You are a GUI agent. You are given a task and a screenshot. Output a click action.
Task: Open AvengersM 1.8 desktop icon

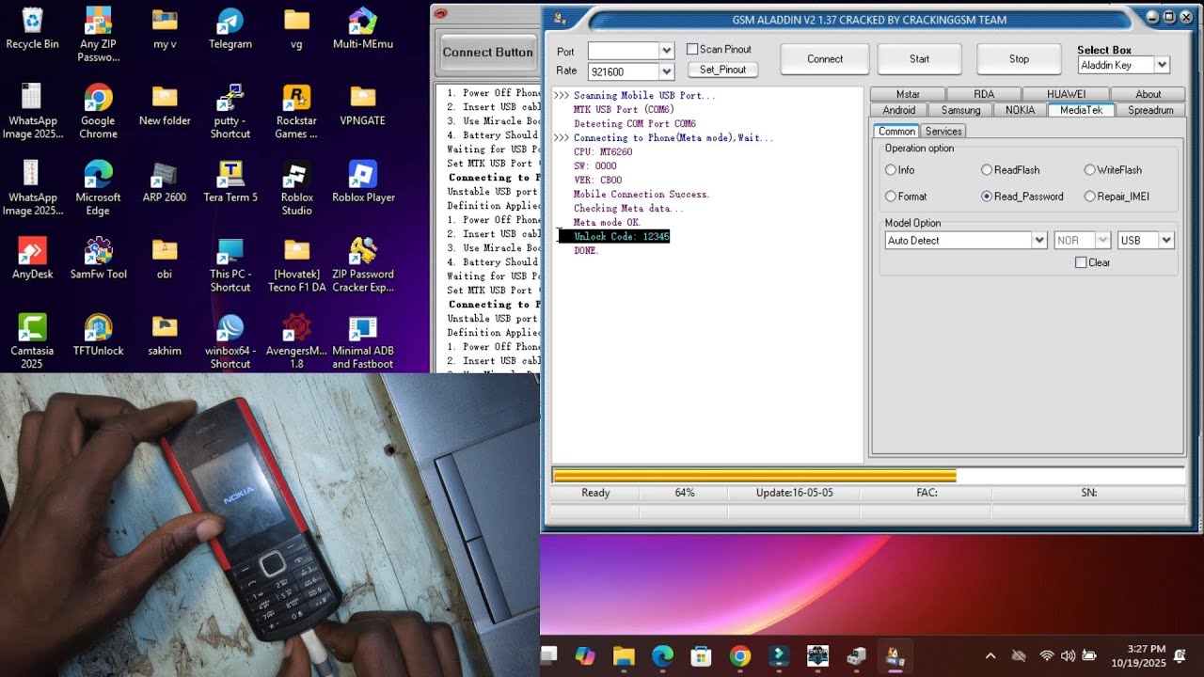tap(296, 341)
